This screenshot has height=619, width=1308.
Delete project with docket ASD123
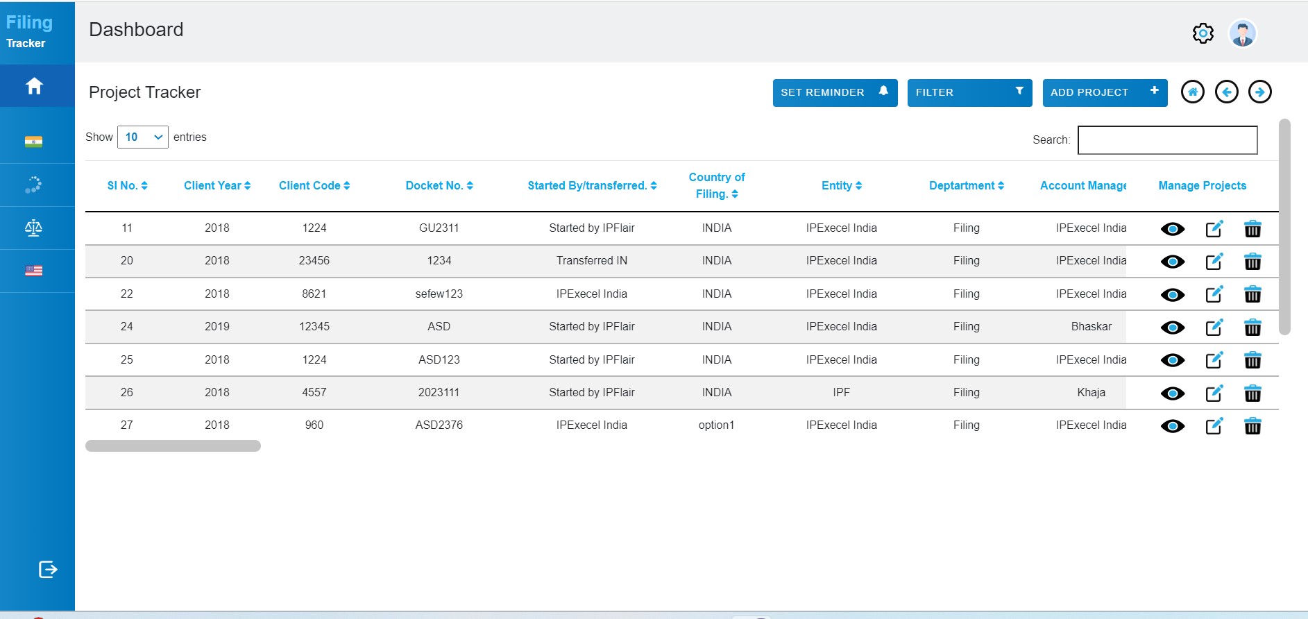coord(1252,360)
